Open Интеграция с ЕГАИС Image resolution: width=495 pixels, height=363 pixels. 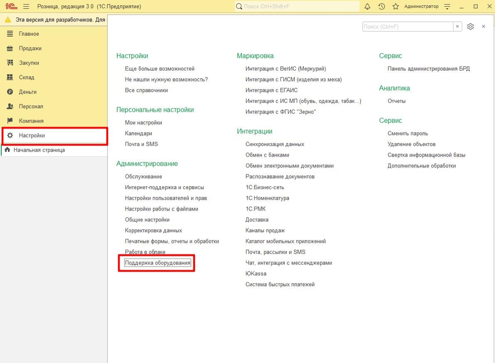point(271,90)
